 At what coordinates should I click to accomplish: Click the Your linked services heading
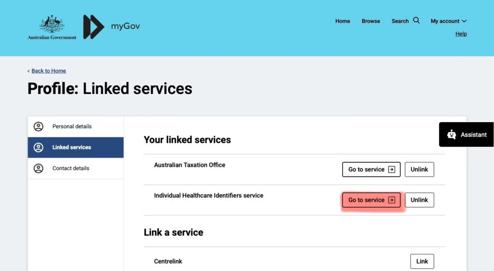pos(187,140)
